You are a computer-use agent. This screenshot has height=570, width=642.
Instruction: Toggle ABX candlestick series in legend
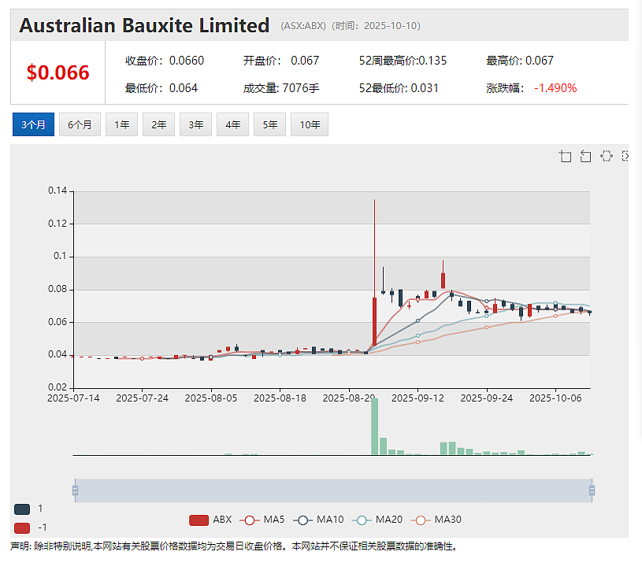210,520
